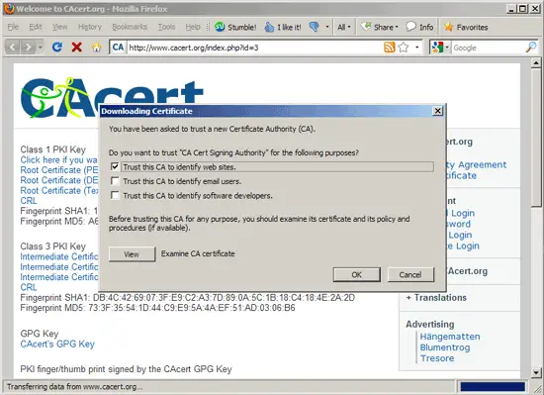Open the View menu

click(59, 27)
